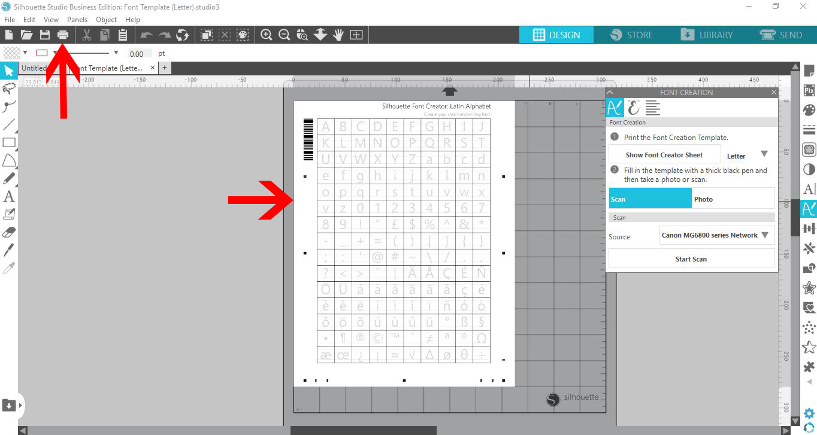Image resolution: width=817 pixels, height=435 pixels.
Task: Expand the library flyout arrow at bottom left
Action: (21, 405)
